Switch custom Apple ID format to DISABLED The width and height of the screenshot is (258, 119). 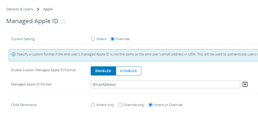(x=129, y=71)
